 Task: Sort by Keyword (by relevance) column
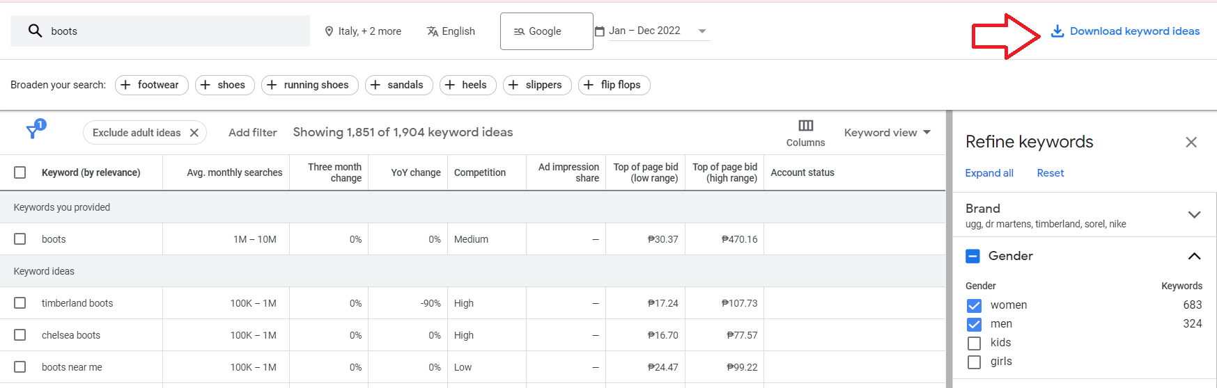tap(91, 172)
